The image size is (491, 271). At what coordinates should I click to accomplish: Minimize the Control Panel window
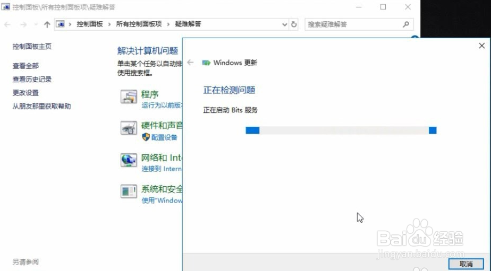(x=359, y=7)
